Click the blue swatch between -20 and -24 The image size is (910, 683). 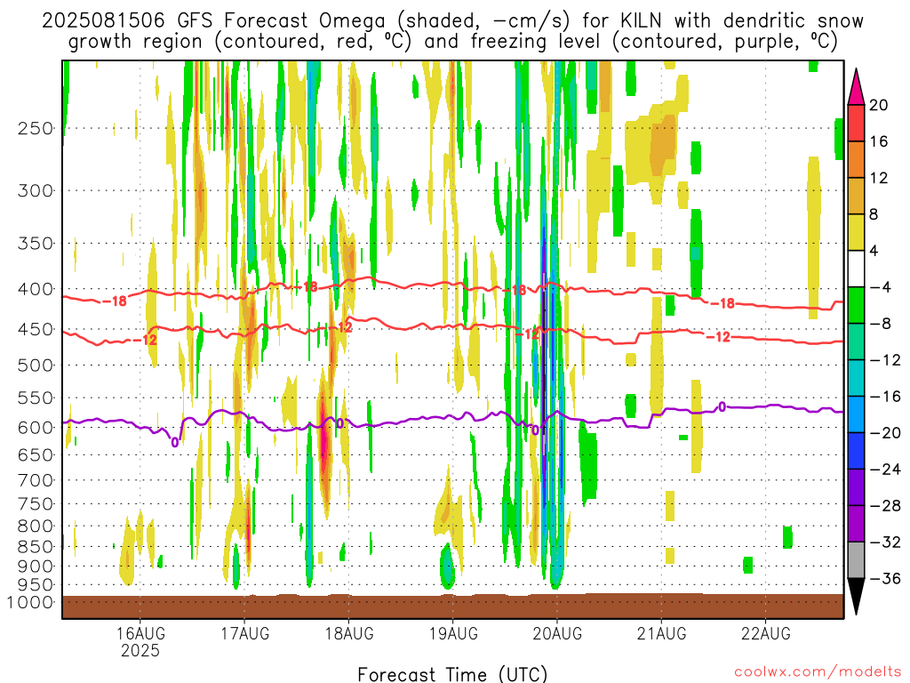(856, 451)
